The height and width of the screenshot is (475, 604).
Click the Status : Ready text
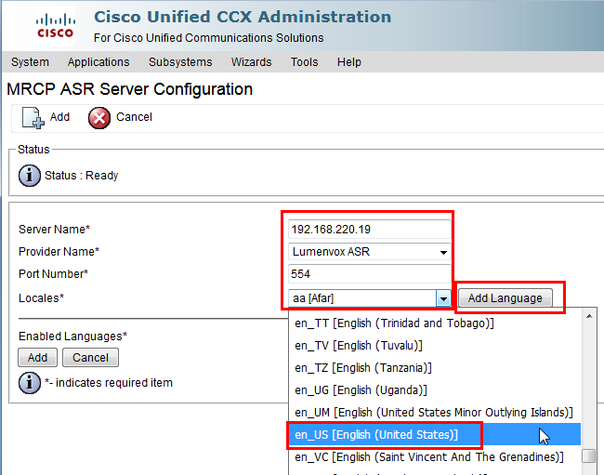[81, 176]
